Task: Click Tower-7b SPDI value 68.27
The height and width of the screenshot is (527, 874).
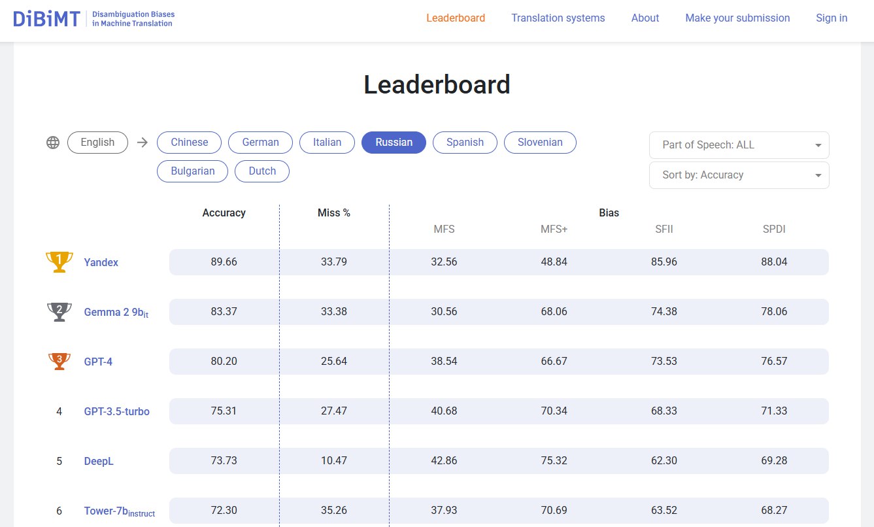Action: click(774, 511)
